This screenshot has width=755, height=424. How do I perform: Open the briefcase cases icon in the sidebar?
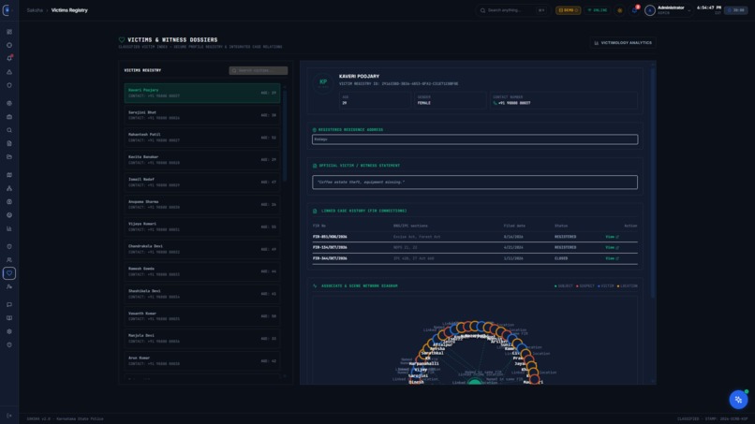tap(9, 117)
